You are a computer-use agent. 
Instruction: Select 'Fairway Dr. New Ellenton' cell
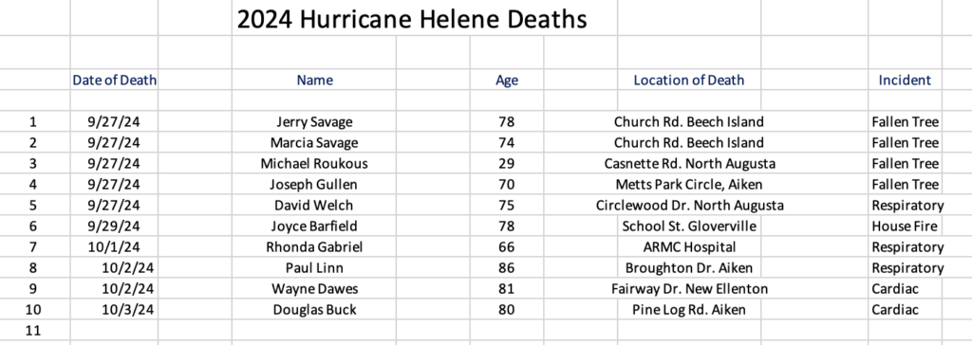point(689,289)
